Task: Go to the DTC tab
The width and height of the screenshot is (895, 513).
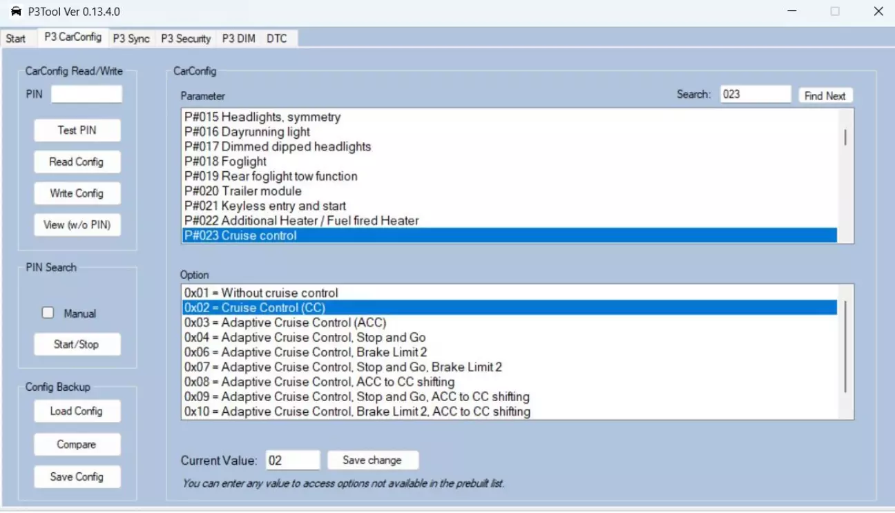Action: pyautogui.click(x=276, y=39)
